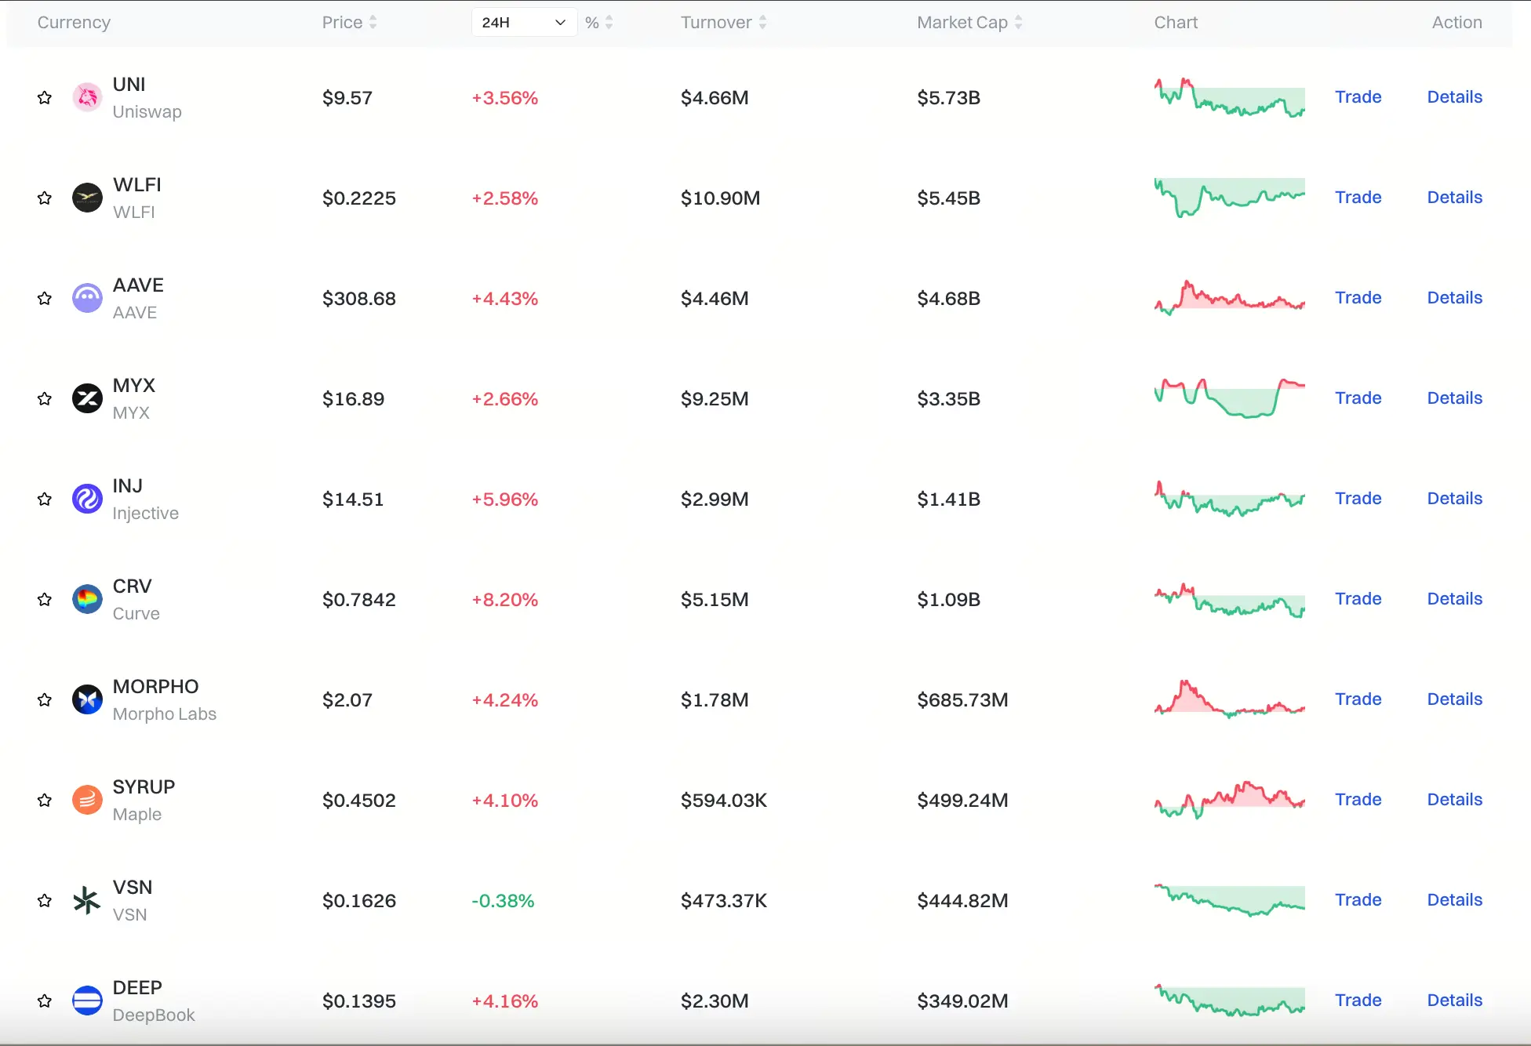Click the Price column header label
The image size is (1531, 1046).
[x=342, y=23]
